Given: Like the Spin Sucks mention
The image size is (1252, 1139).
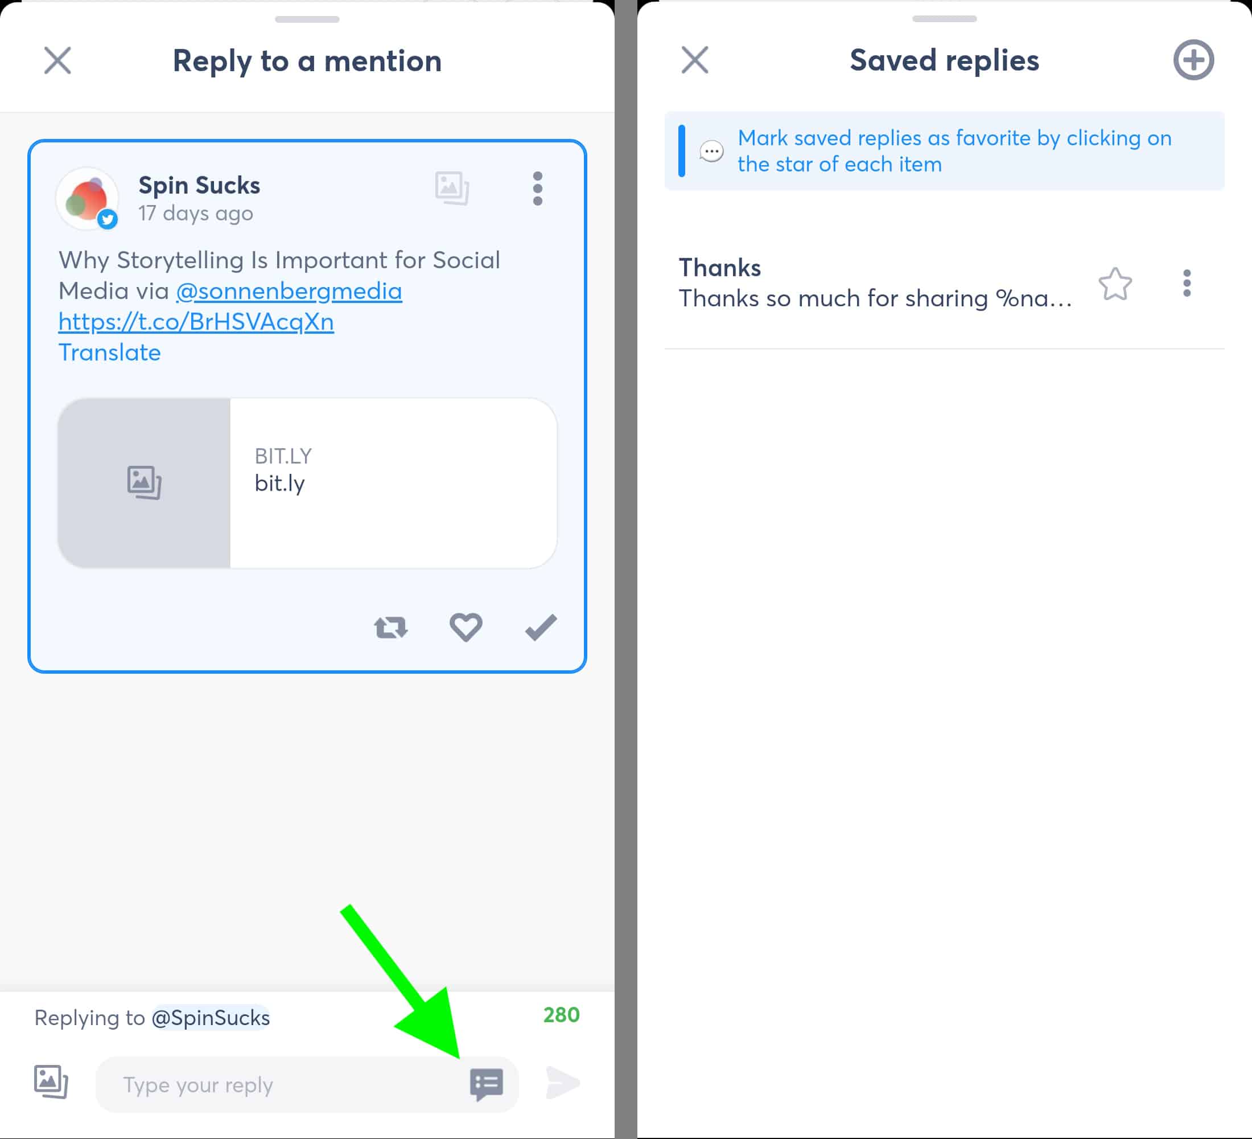Looking at the screenshot, I should [466, 627].
